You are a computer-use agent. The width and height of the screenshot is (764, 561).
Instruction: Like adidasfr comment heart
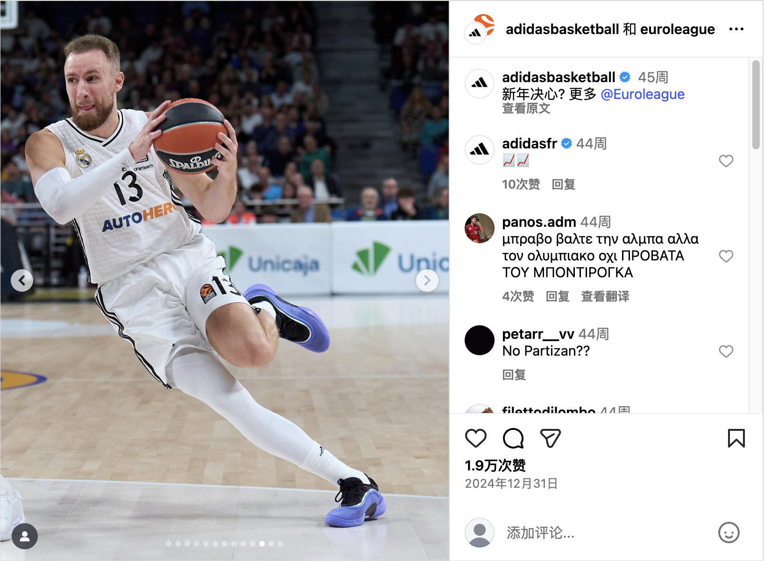[x=726, y=161]
